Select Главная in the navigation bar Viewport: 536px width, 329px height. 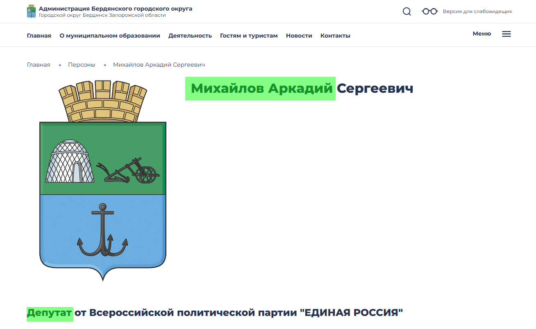[x=39, y=36]
